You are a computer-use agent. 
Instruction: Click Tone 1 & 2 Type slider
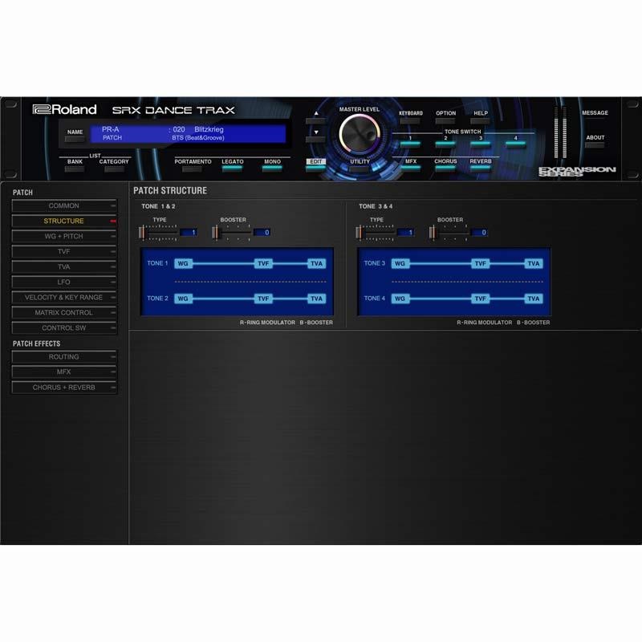158,233
